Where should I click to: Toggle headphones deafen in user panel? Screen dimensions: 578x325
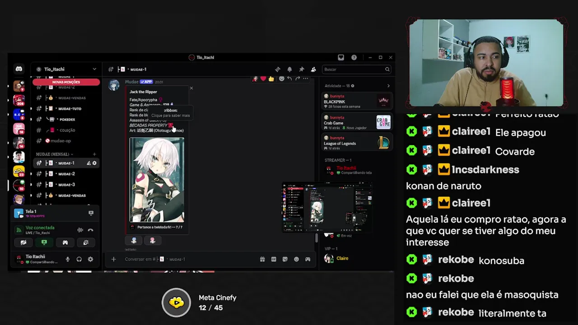pos(79,259)
